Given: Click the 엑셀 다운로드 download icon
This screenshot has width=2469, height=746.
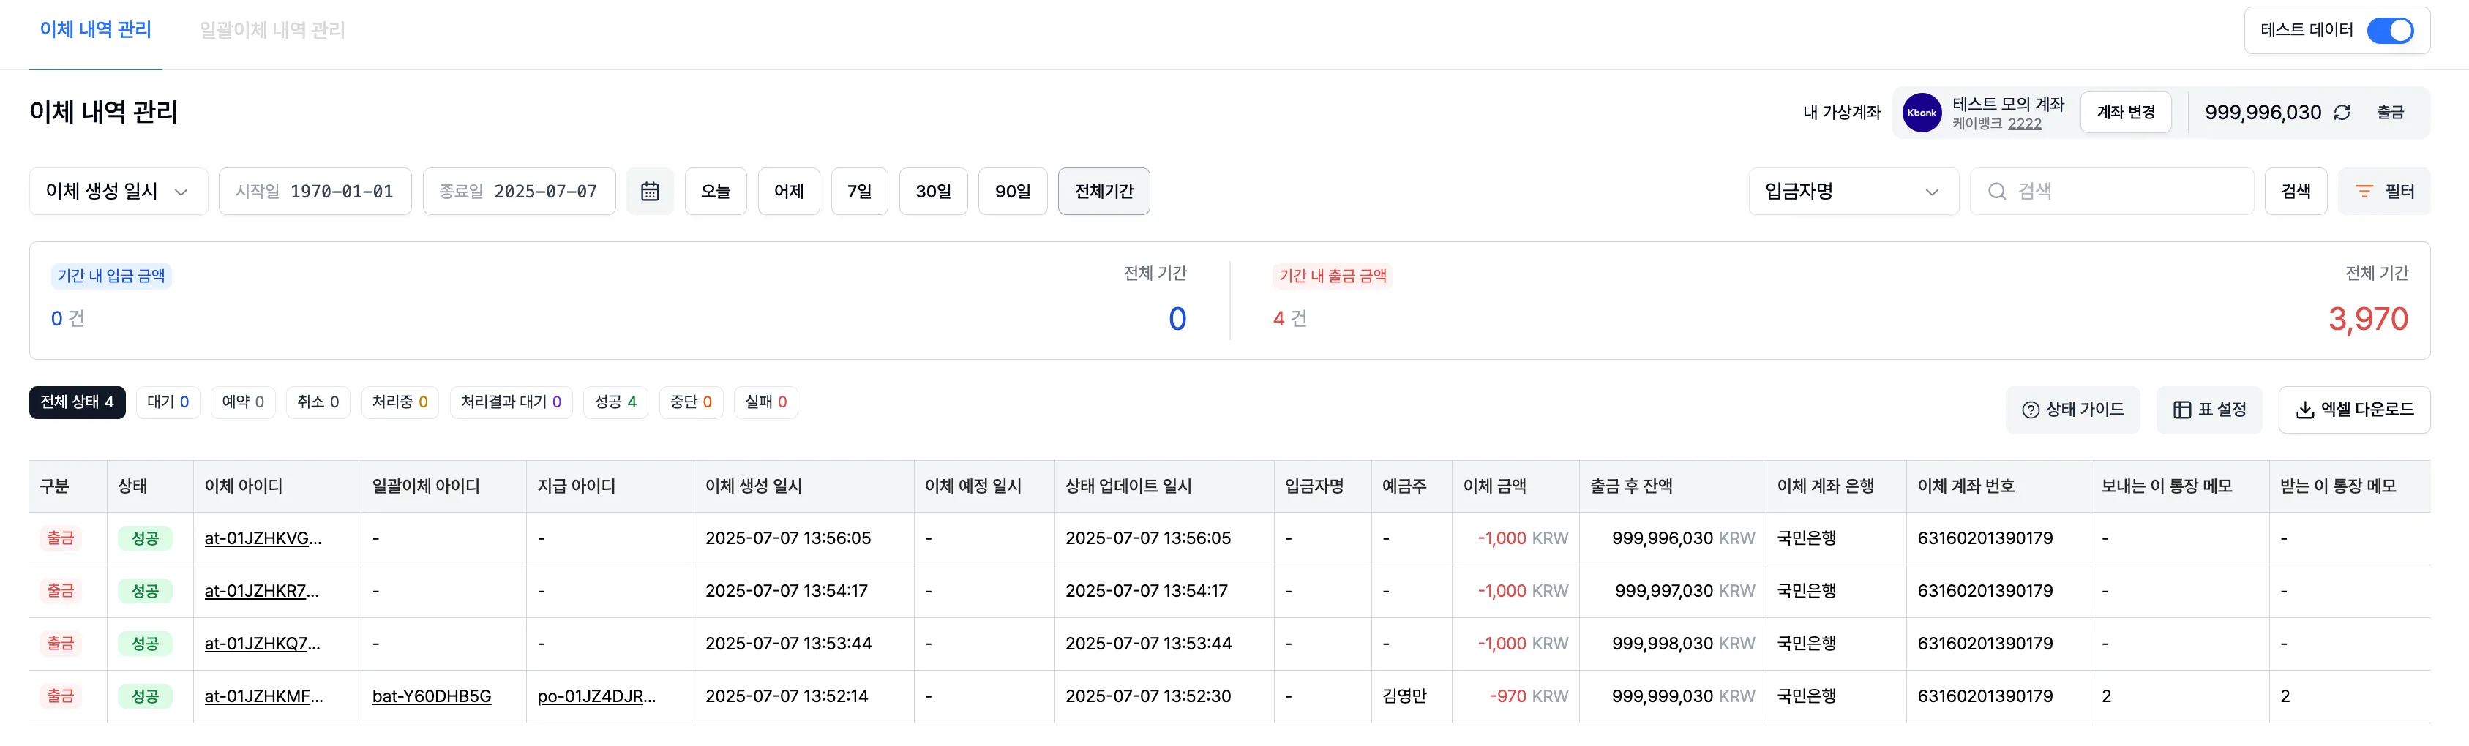Looking at the screenshot, I should (2304, 410).
